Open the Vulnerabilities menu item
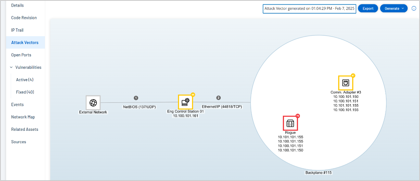Viewport: 420px width, 181px height. pos(28,67)
